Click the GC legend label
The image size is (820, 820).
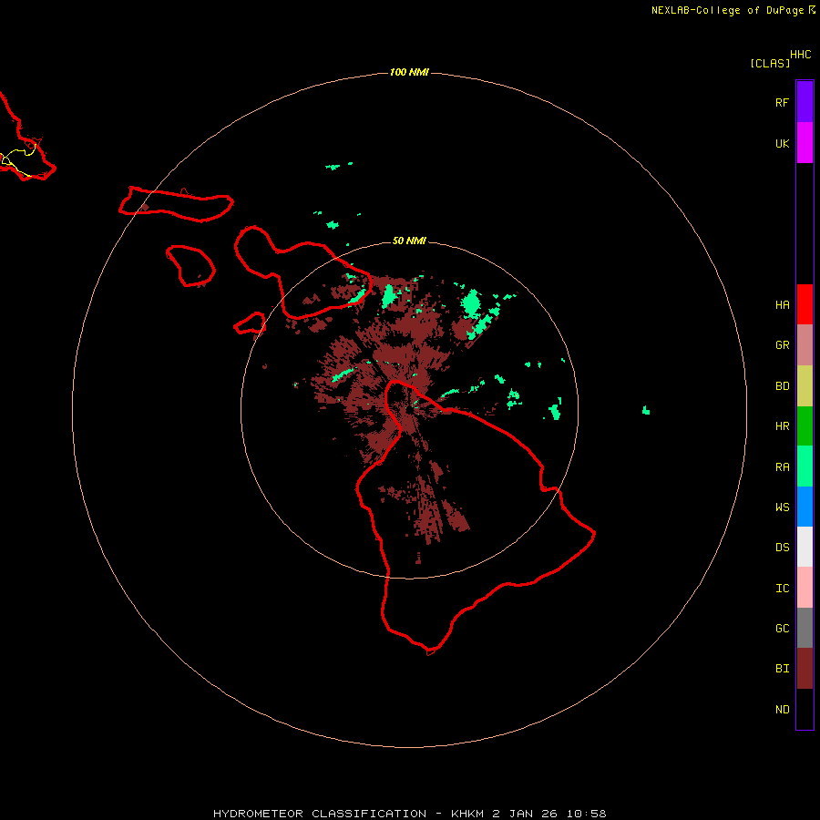[x=782, y=629]
